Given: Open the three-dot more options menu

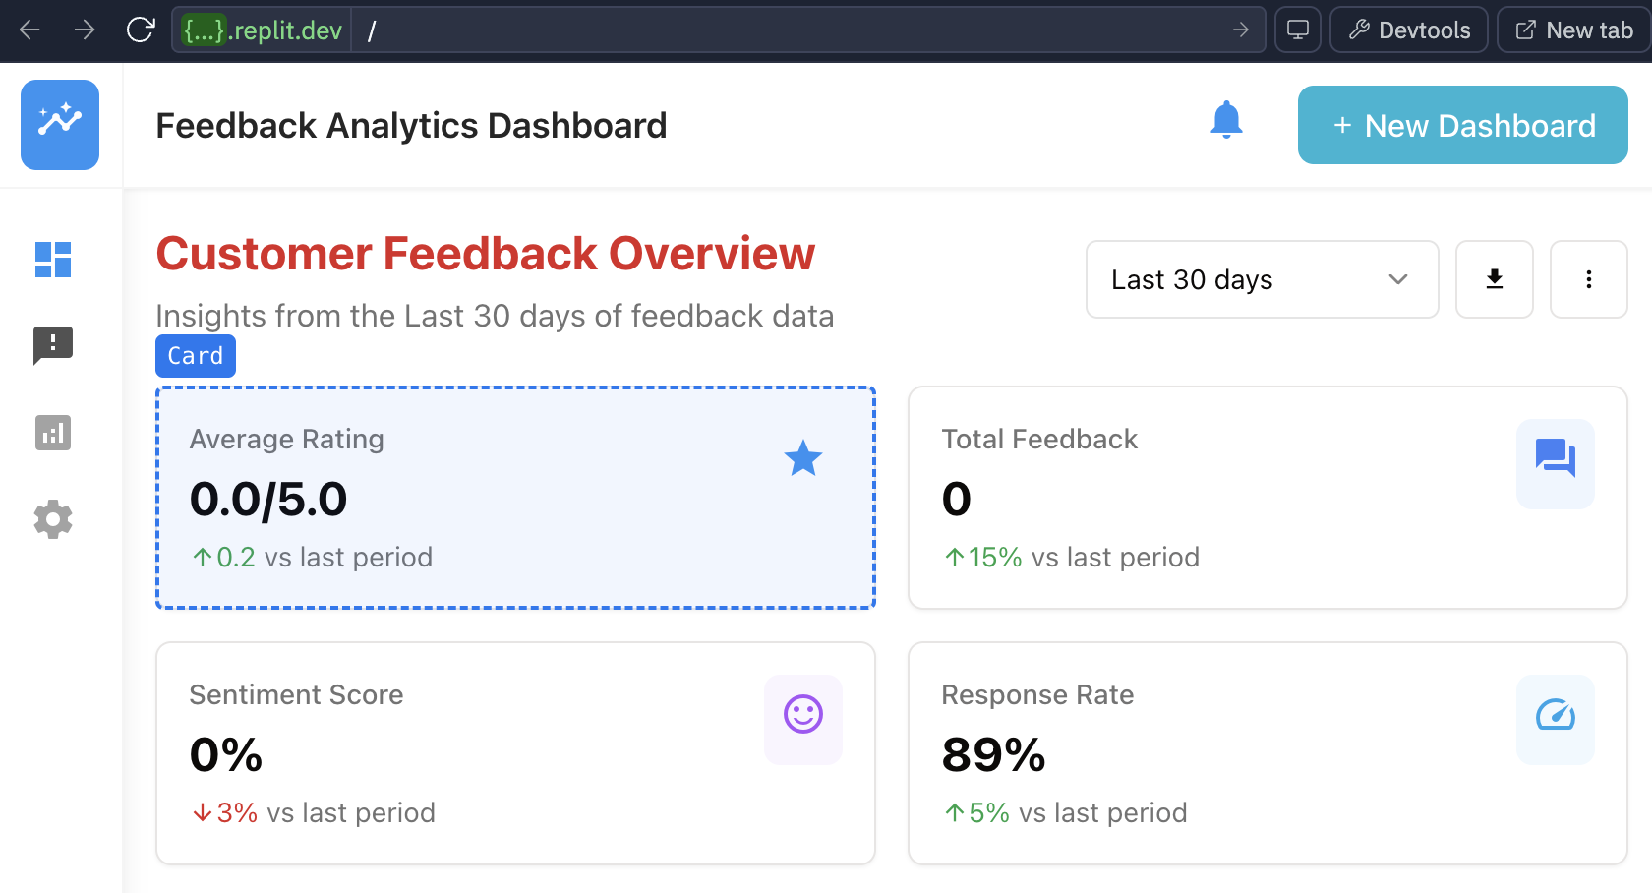Looking at the screenshot, I should (1588, 279).
